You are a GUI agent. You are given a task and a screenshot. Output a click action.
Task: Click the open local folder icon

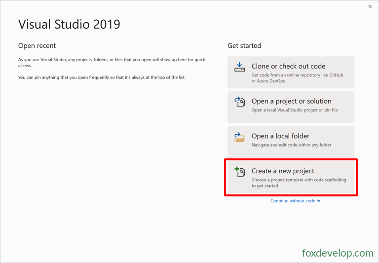(239, 137)
